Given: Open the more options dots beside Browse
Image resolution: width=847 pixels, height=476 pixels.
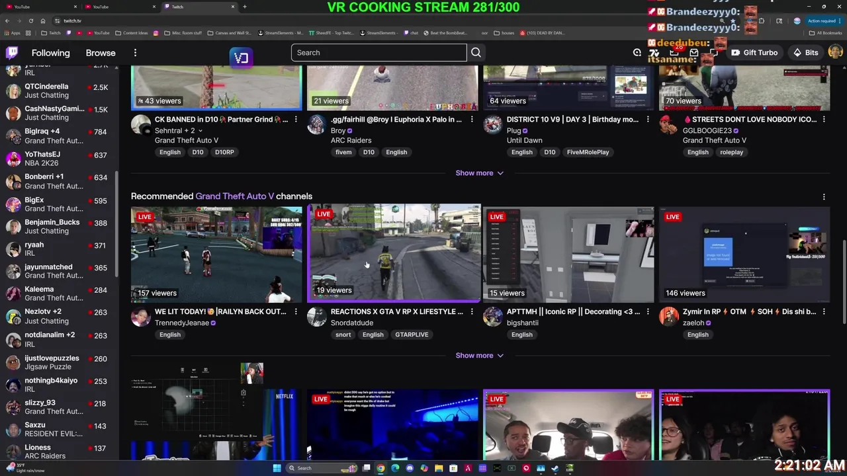Looking at the screenshot, I should (135, 53).
